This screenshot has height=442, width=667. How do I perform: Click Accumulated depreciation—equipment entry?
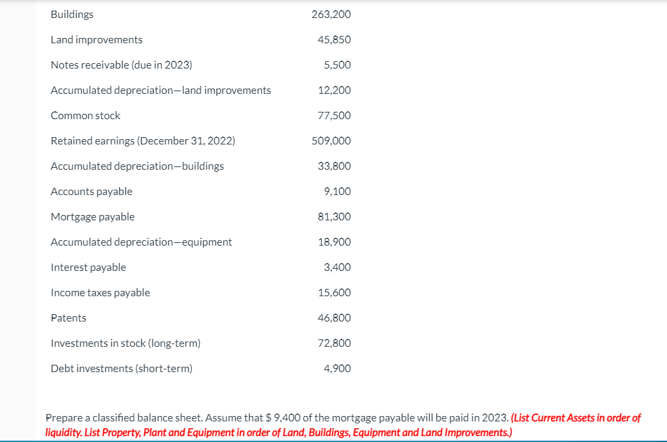(x=141, y=242)
